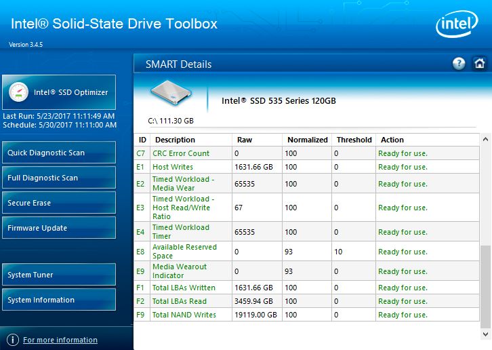
Task: Click the SSD drive image icon
Action: pos(170,95)
